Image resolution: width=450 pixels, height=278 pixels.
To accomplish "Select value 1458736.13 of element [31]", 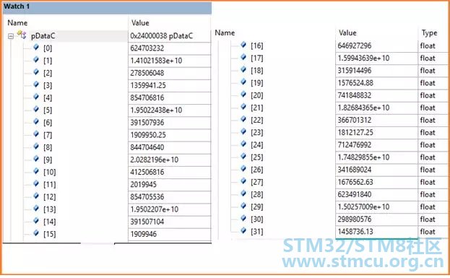I will (355, 232).
